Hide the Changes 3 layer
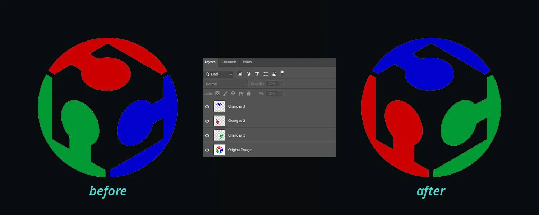 click(207, 106)
